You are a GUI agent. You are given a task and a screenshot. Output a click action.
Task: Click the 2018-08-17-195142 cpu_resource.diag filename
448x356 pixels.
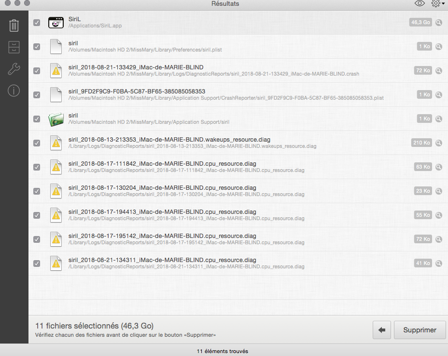point(162,236)
